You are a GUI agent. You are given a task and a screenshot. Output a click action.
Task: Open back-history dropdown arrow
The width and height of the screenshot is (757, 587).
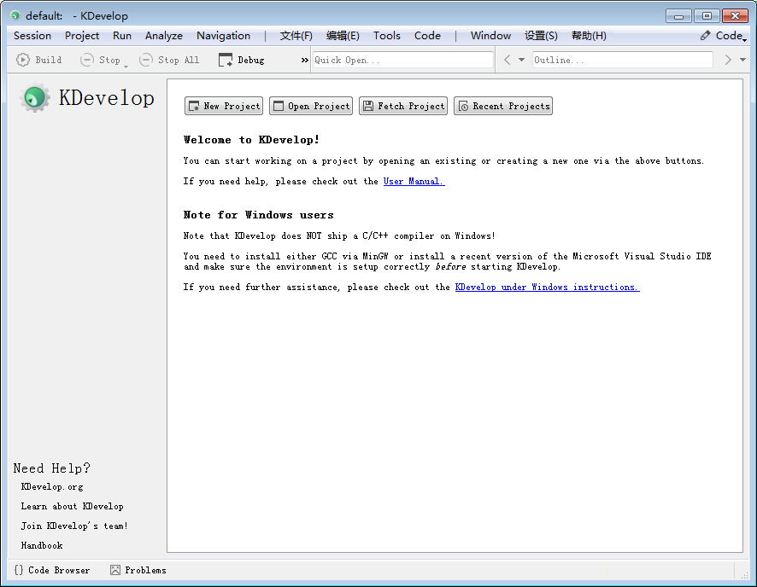pyautogui.click(x=521, y=60)
